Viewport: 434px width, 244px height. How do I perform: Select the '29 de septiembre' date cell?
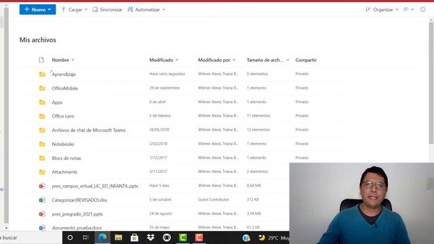coord(164,87)
